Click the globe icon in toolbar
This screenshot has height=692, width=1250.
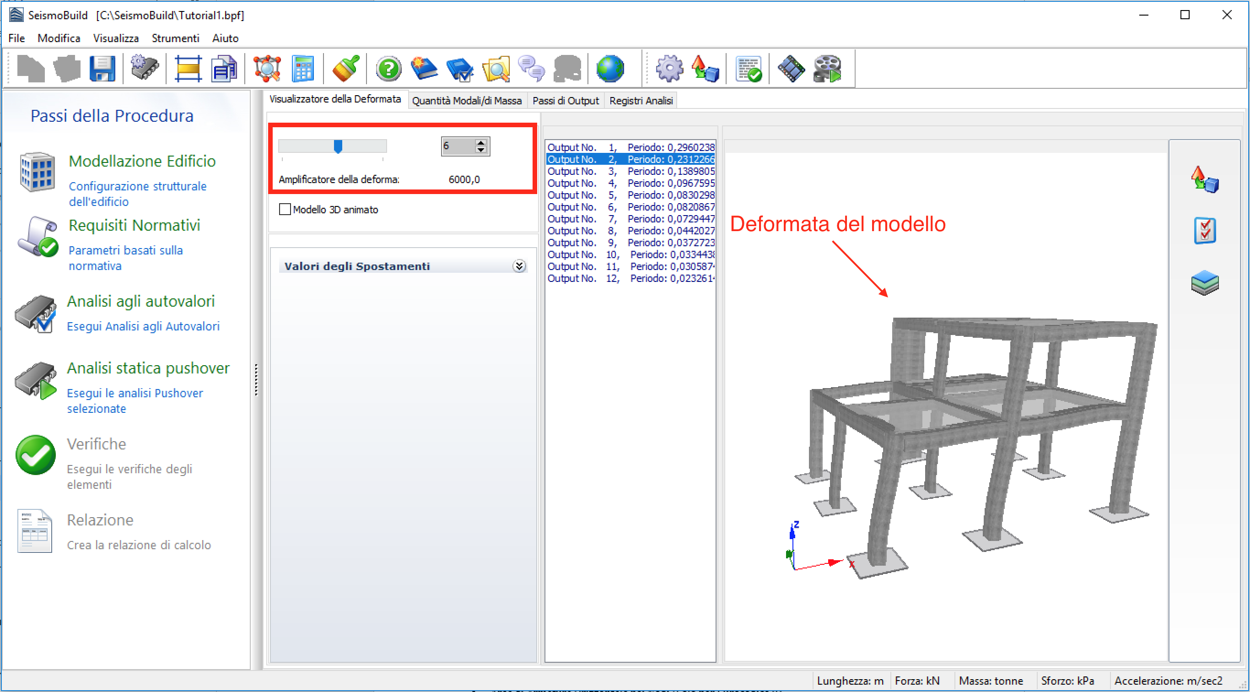(609, 69)
